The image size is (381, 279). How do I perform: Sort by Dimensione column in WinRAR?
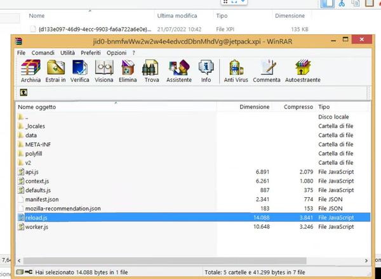(244, 107)
